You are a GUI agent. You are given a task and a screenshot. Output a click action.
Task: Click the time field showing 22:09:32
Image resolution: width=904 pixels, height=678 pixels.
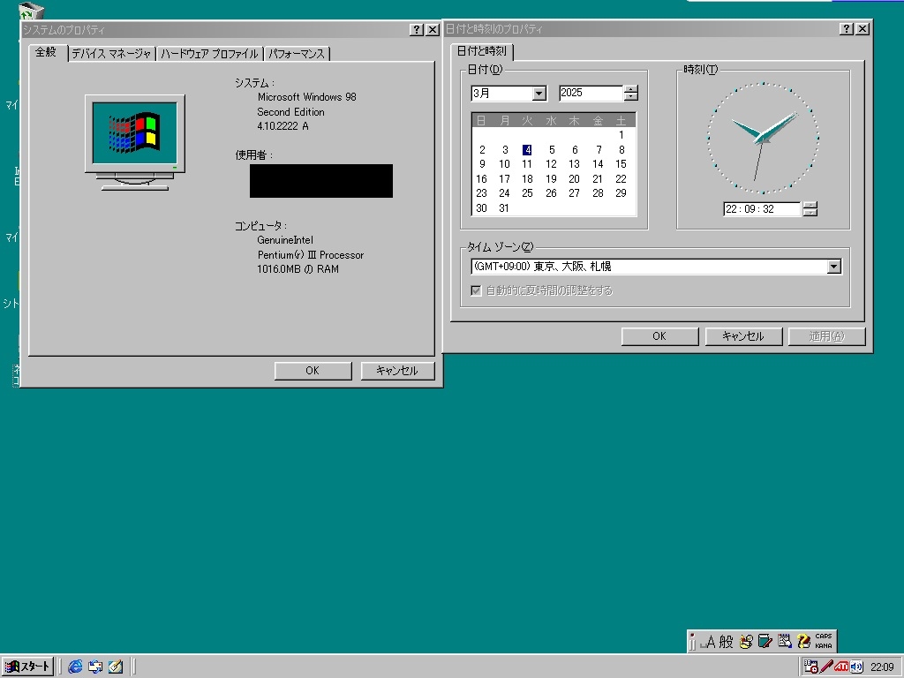tap(761, 208)
